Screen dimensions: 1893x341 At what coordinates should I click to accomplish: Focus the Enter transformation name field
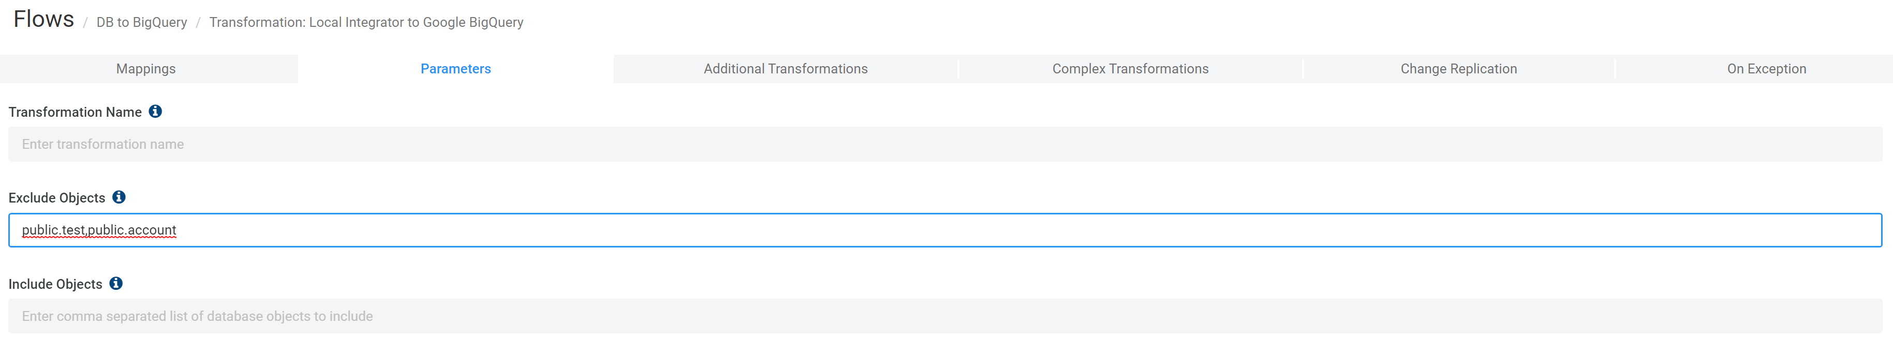944,145
